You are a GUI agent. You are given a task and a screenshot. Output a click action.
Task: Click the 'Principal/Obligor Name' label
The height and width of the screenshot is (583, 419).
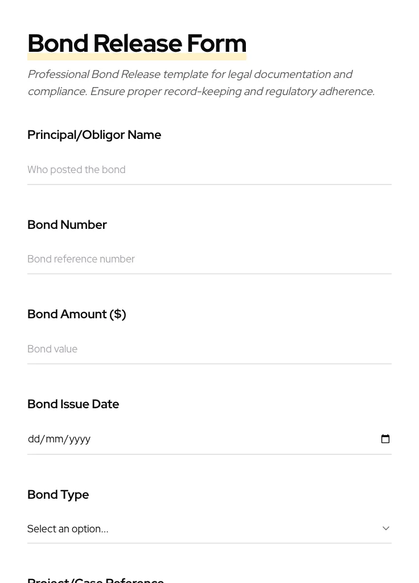coord(95,135)
